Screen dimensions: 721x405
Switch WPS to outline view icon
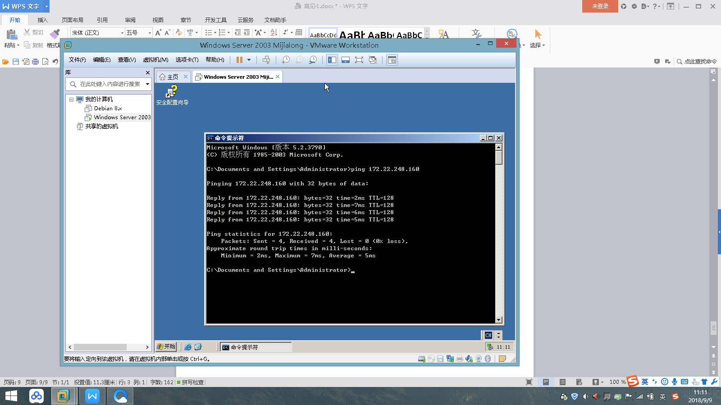pos(562,382)
